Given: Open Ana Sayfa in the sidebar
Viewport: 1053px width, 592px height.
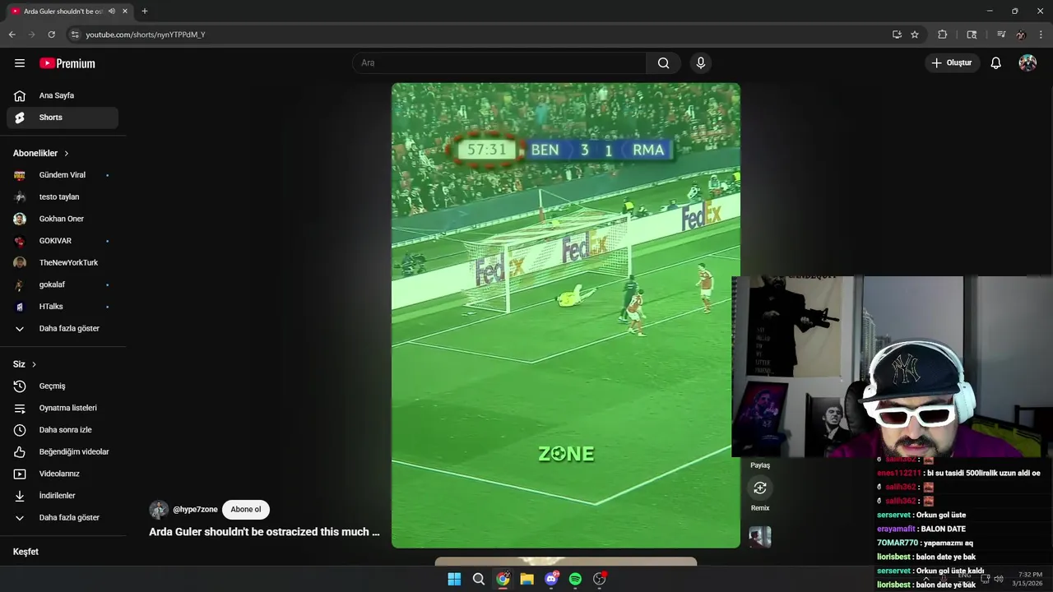Looking at the screenshot, I should click(x=63, y=95).
